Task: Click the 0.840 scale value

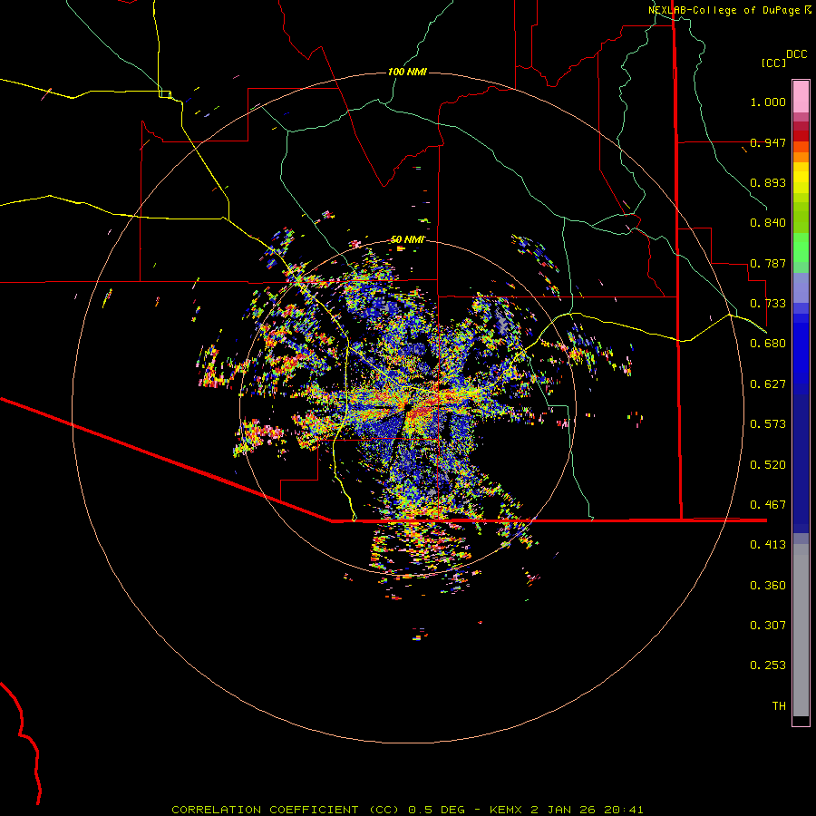Action: [768, 223]
